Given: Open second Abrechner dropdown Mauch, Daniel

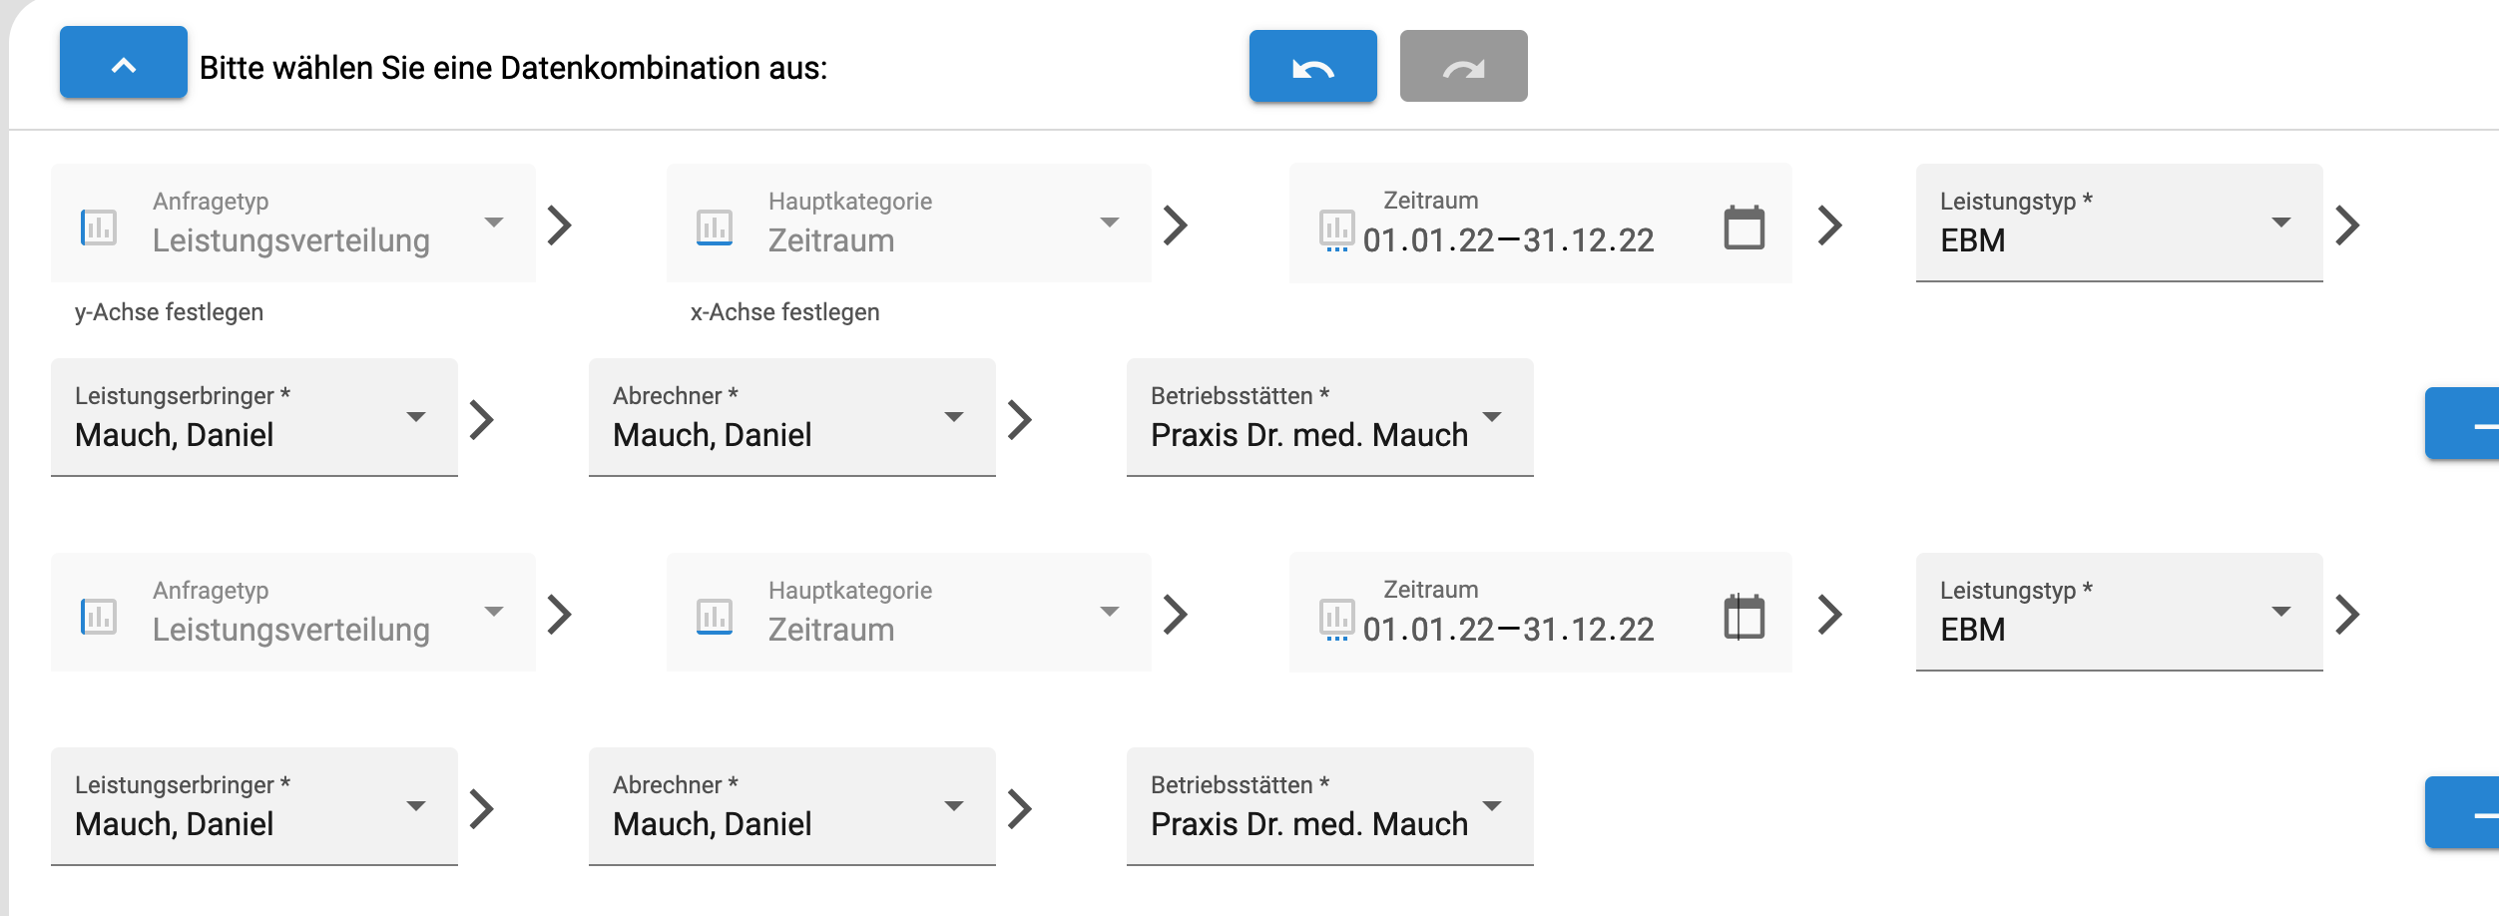Looking at the screenshot, I should 792,806.
